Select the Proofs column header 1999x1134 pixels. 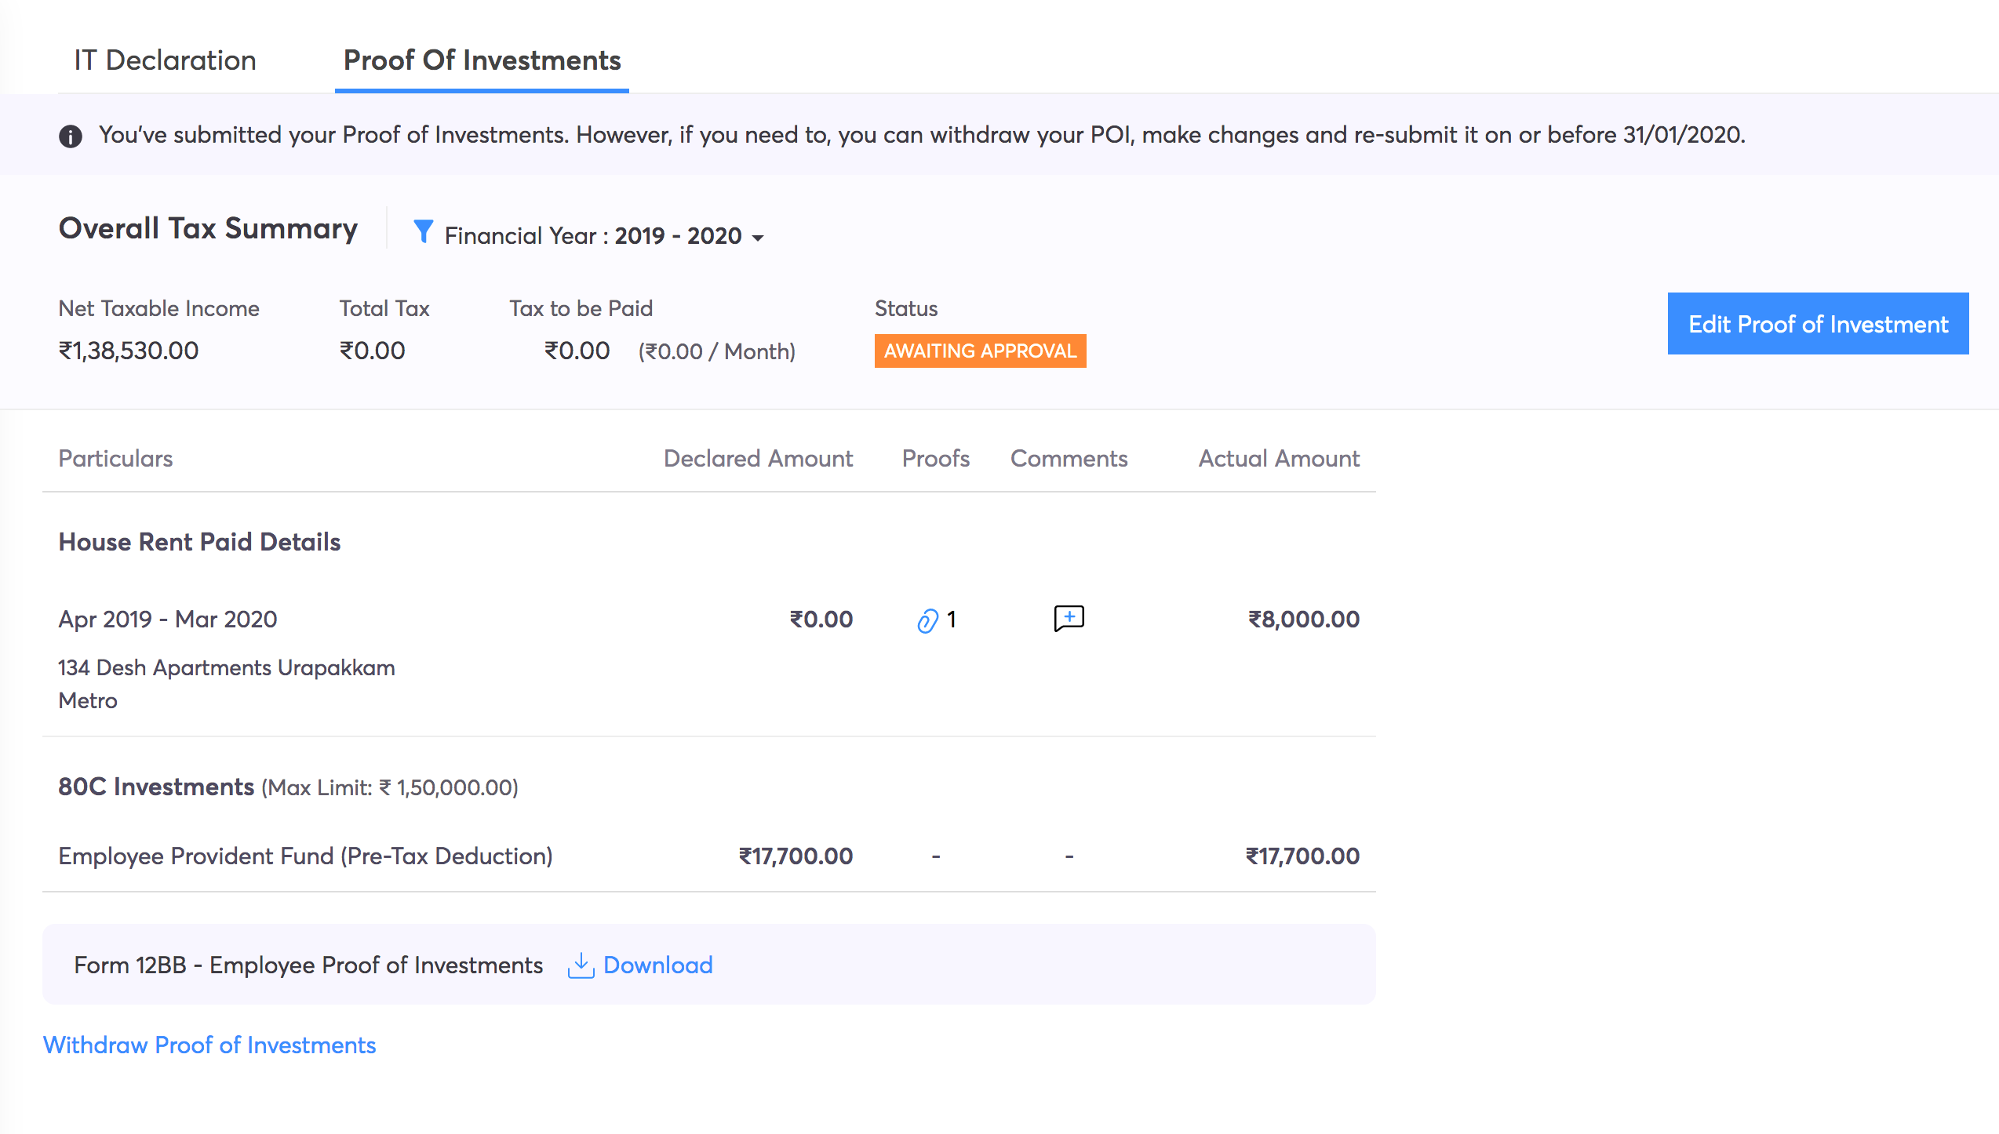point(935,459)
